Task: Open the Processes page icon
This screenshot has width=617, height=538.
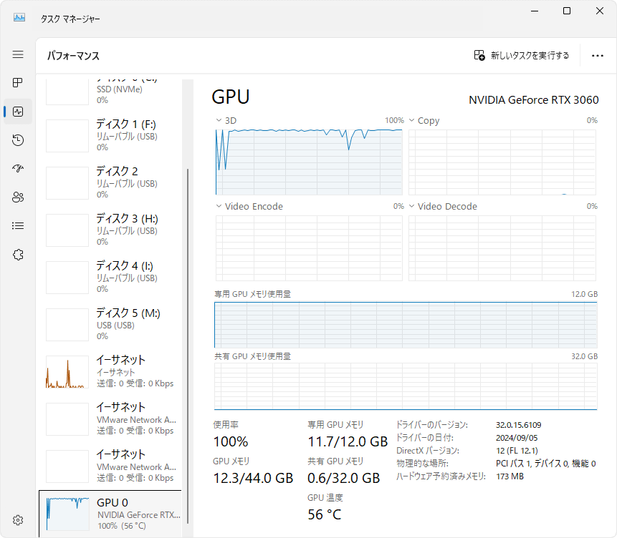Action: tap(18, 83)
